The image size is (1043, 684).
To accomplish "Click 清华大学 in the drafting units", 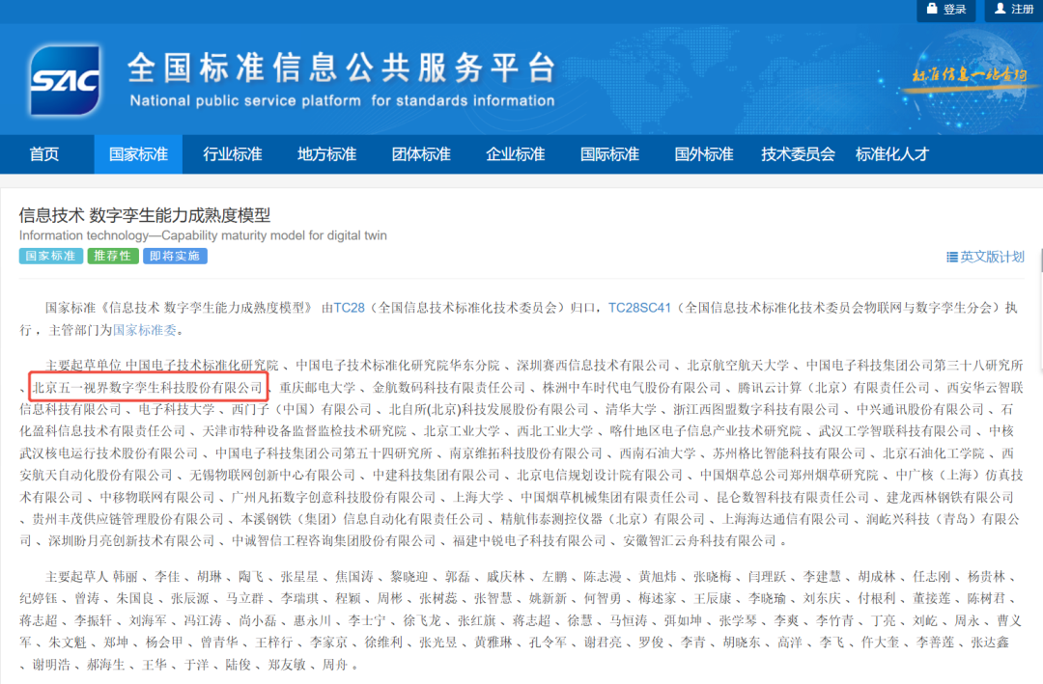I will pos(631,409).
